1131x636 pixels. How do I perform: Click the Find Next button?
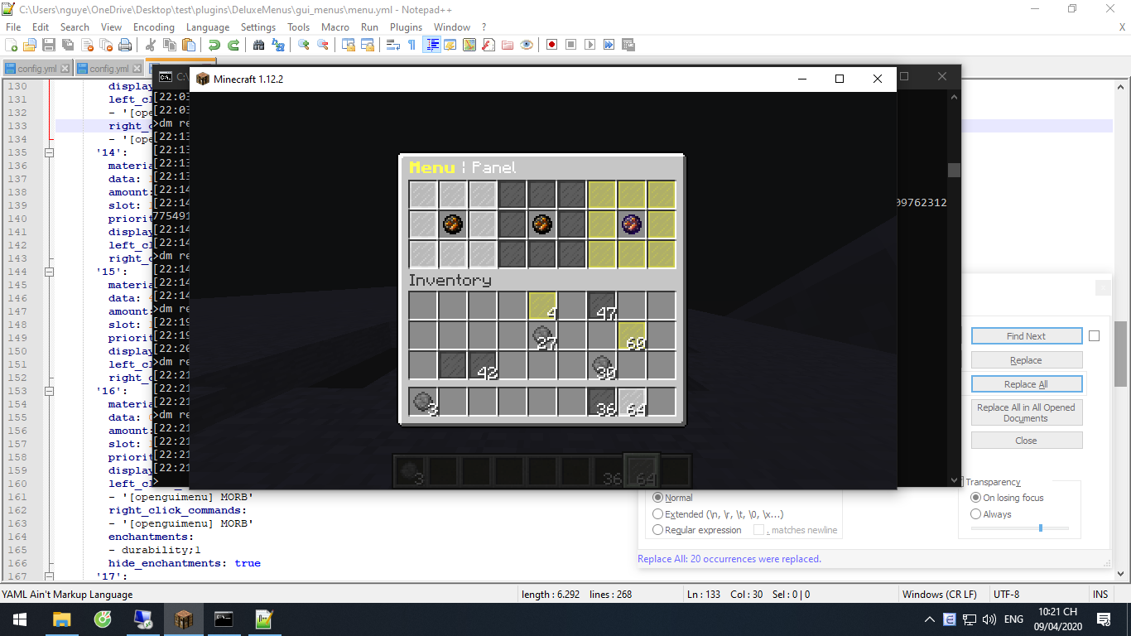pos(1027,336)
